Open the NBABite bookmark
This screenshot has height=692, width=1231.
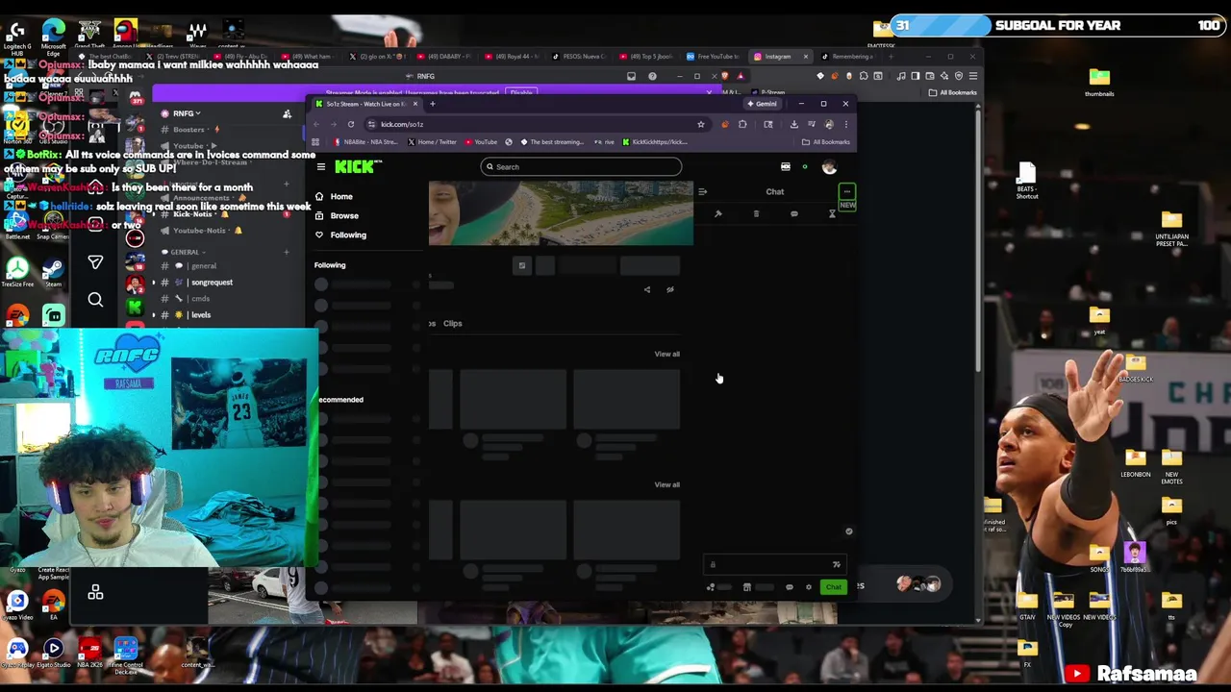click(x=364, y=142)
